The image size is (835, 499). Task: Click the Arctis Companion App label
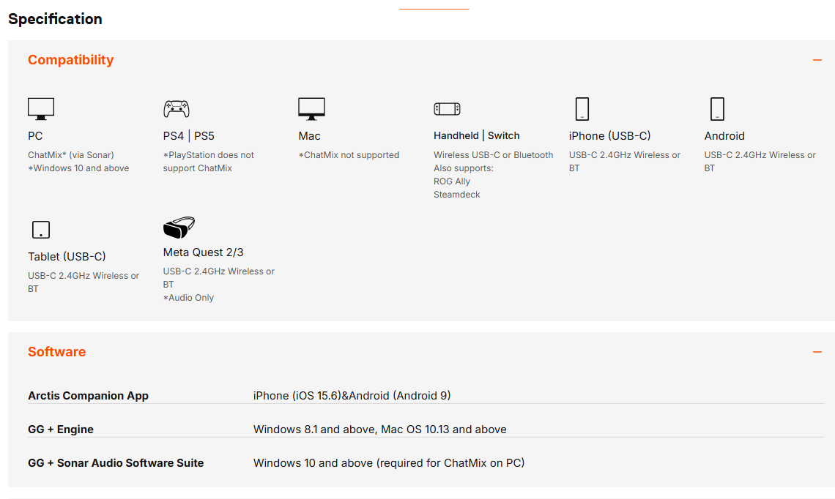click(88, 396)
